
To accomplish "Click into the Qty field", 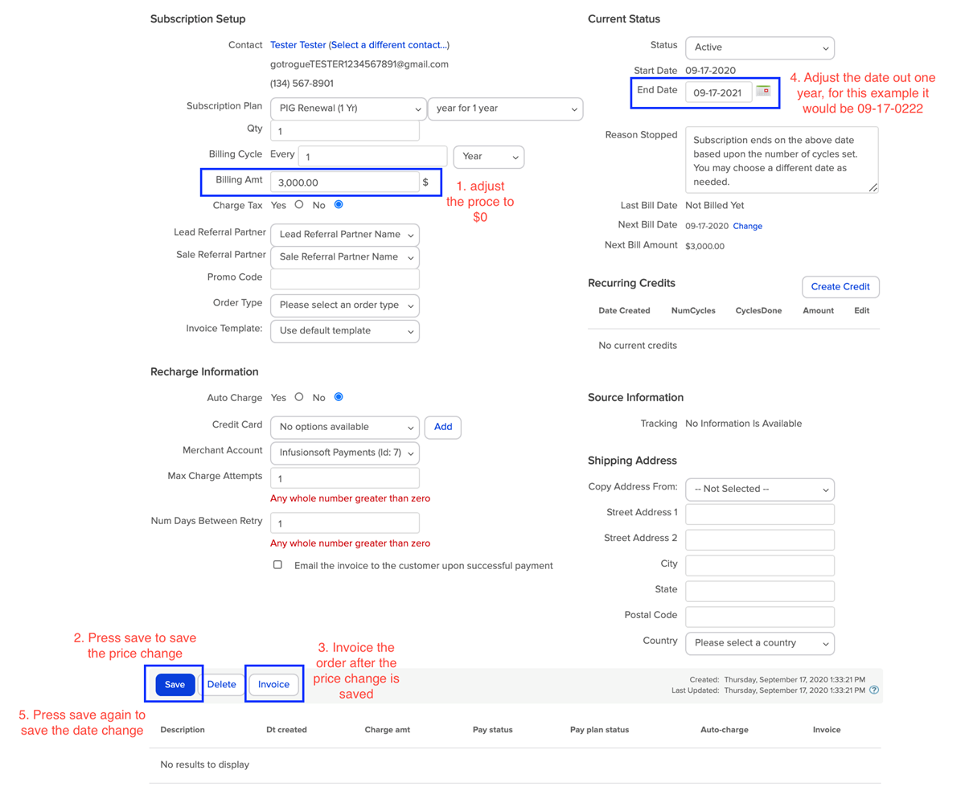I will 345,131.
